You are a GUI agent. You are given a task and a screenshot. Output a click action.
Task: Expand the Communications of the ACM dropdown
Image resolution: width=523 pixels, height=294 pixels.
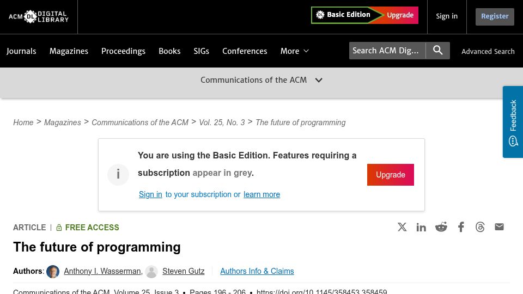pos(261,80)
